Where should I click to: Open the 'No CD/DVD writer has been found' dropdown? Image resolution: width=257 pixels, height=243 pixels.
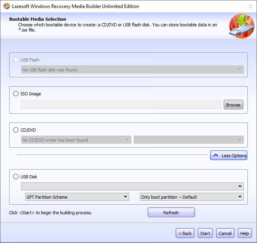(76, 140)
